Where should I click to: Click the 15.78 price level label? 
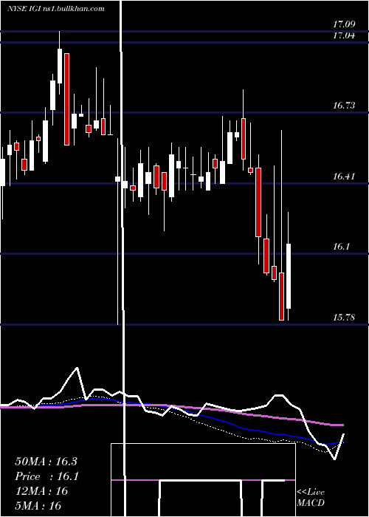pyautogui.click(x=344, y=318)
